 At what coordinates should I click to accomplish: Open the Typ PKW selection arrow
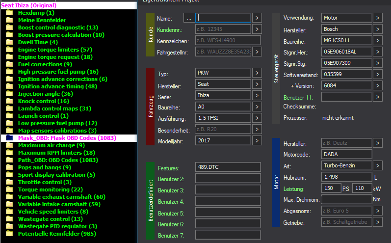(257, 73)
